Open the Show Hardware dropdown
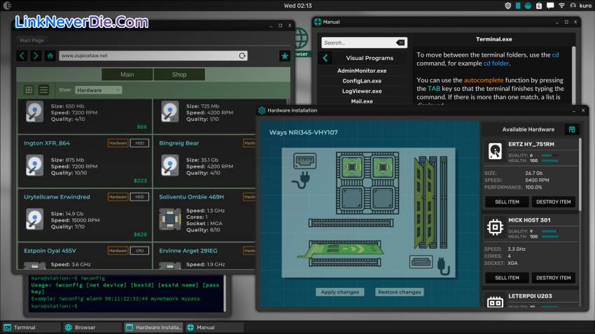Screen dimensions: 595x334 point(98,90)
